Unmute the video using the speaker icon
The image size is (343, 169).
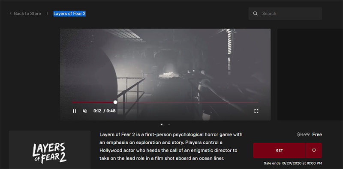coord(85,111)
